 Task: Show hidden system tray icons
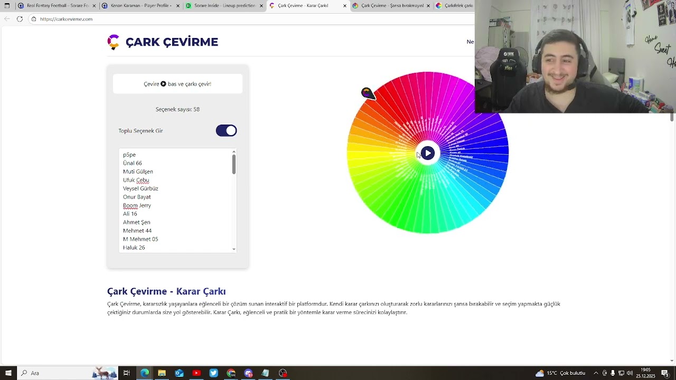click(x=596, y=373)
